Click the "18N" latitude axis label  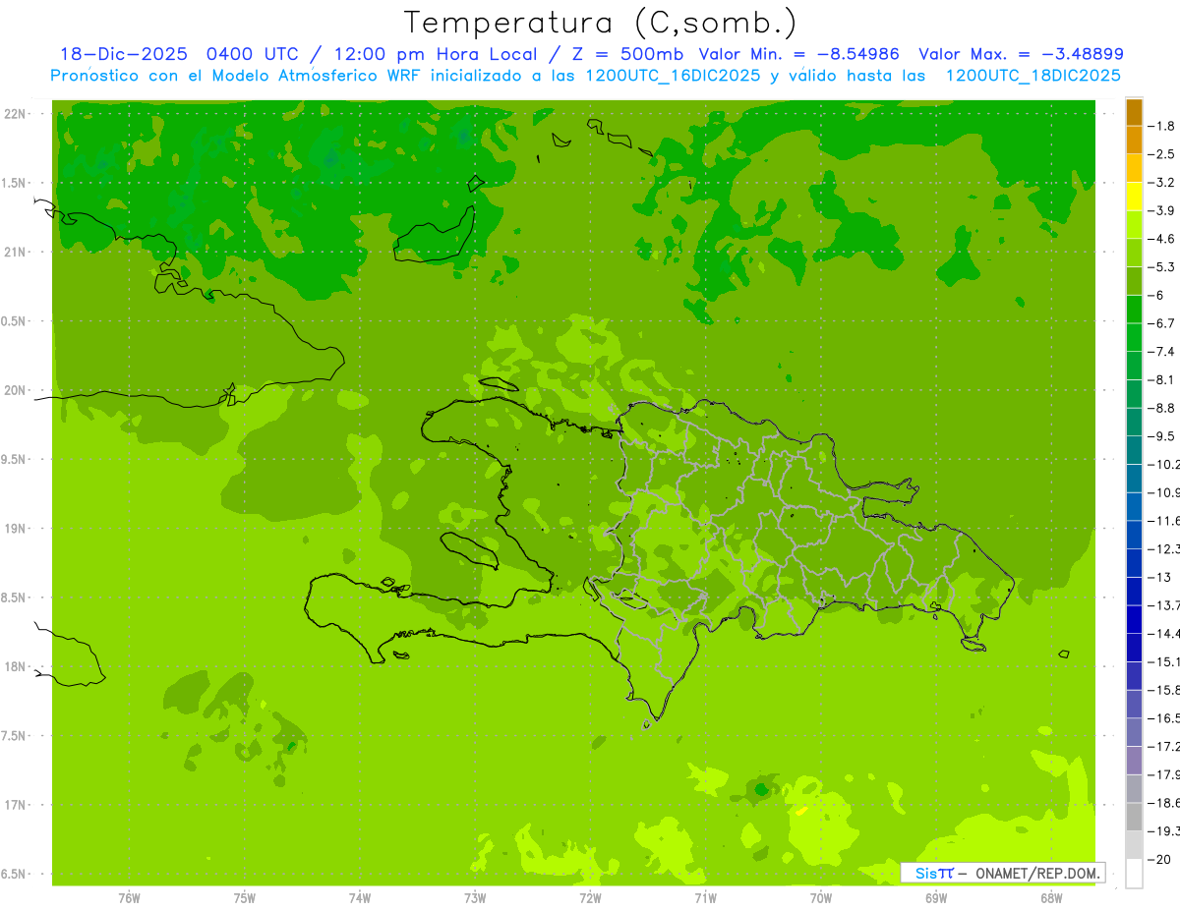click(x=15, y=667)
